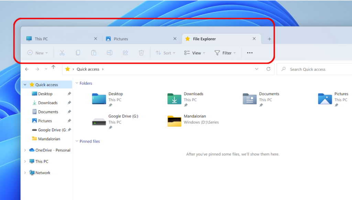Click the New button in toolbar

37,53
